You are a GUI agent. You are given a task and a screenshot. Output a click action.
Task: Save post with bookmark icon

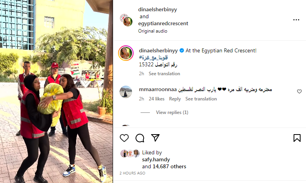click(x=297, y=138)
